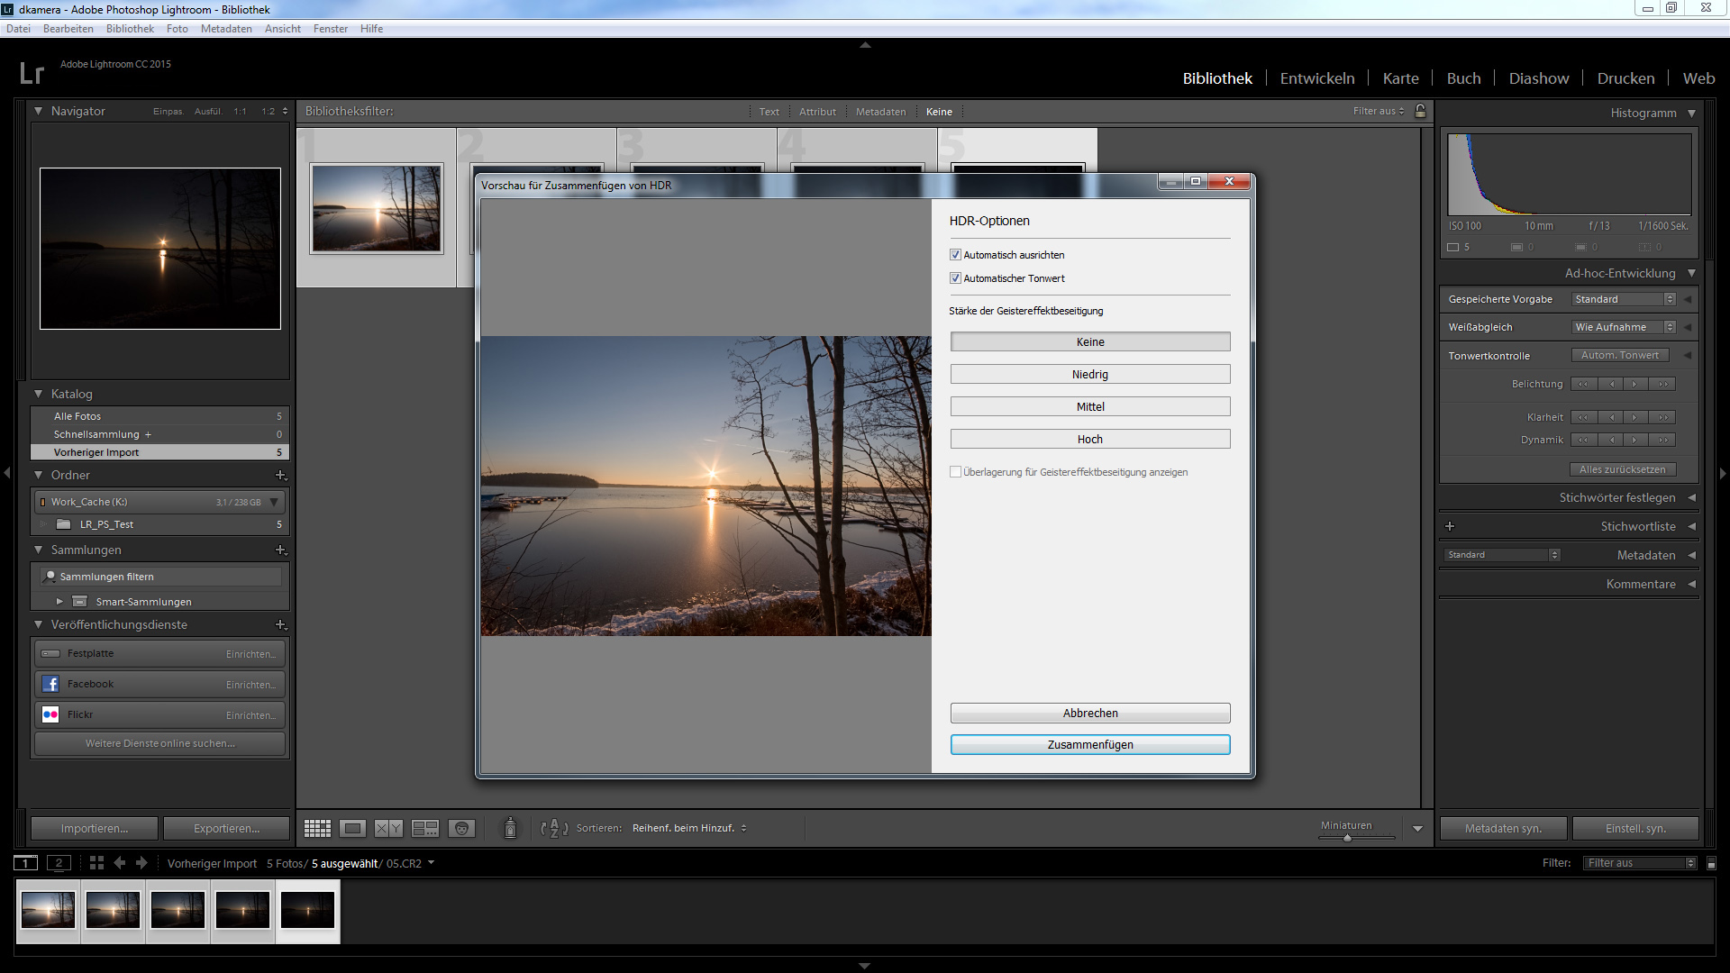
Task: Go back with filmstrip left arrow
Action: point(119,863)
